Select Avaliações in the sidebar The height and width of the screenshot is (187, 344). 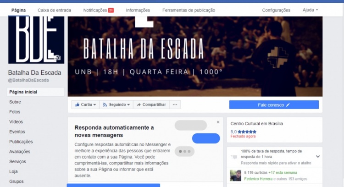(20, 152)
